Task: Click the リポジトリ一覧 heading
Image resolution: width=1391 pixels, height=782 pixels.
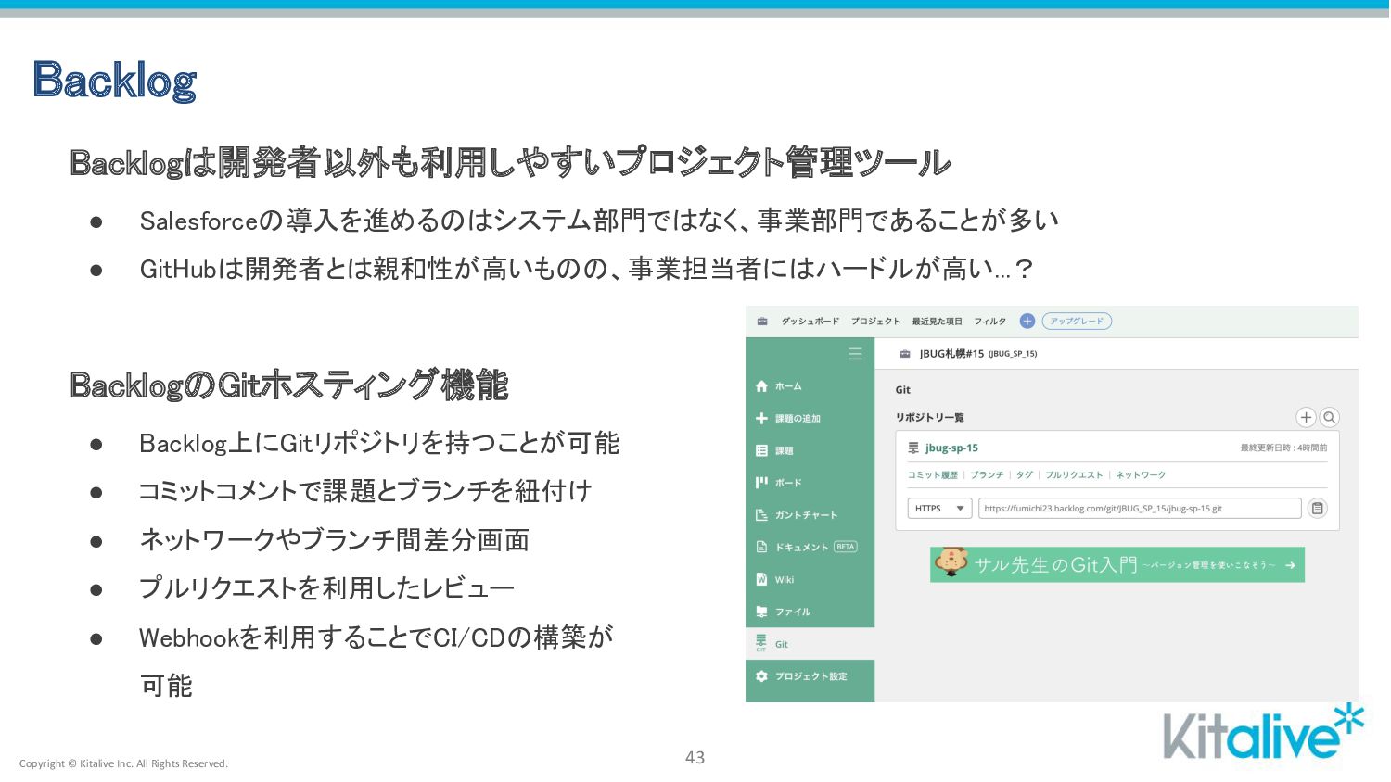Action: [930, 418]
